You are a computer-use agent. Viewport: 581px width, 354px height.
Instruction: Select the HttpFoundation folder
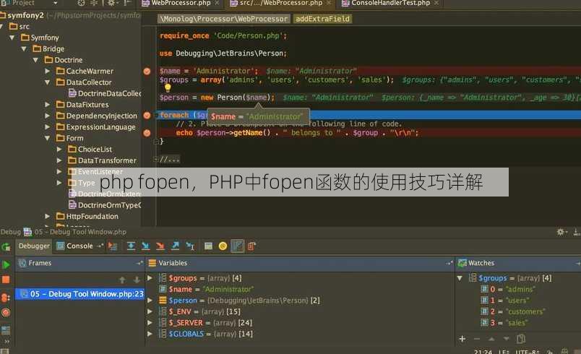point(87,216)
